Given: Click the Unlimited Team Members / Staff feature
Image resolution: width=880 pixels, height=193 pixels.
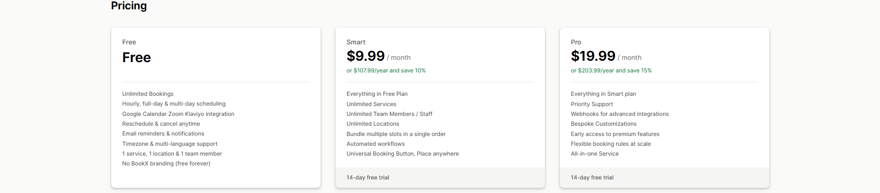Looking at the screenshot, I should click(x=389, y=114).
